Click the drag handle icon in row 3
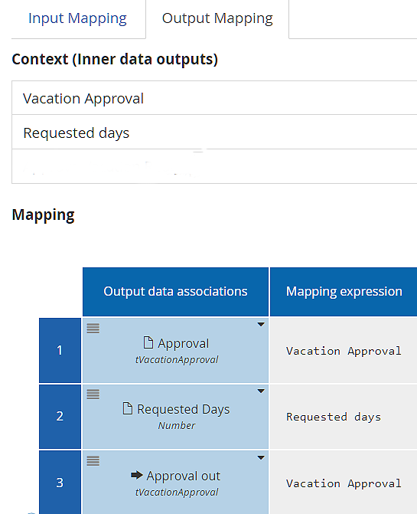The height and width of the screenshot is (514, 417). click(93, 461)
